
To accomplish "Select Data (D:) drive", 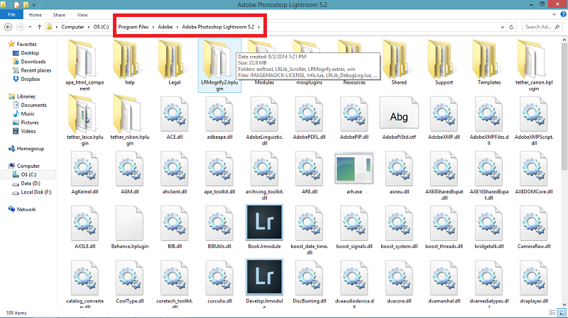I will tap(31, 183).
